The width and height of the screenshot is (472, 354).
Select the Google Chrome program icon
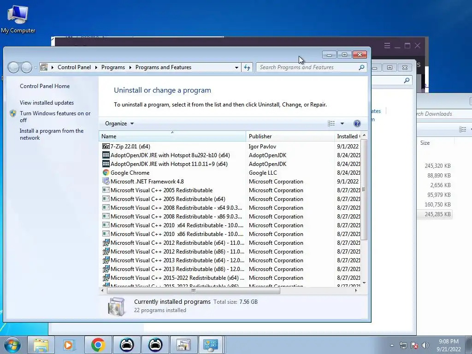coord(106,172)
